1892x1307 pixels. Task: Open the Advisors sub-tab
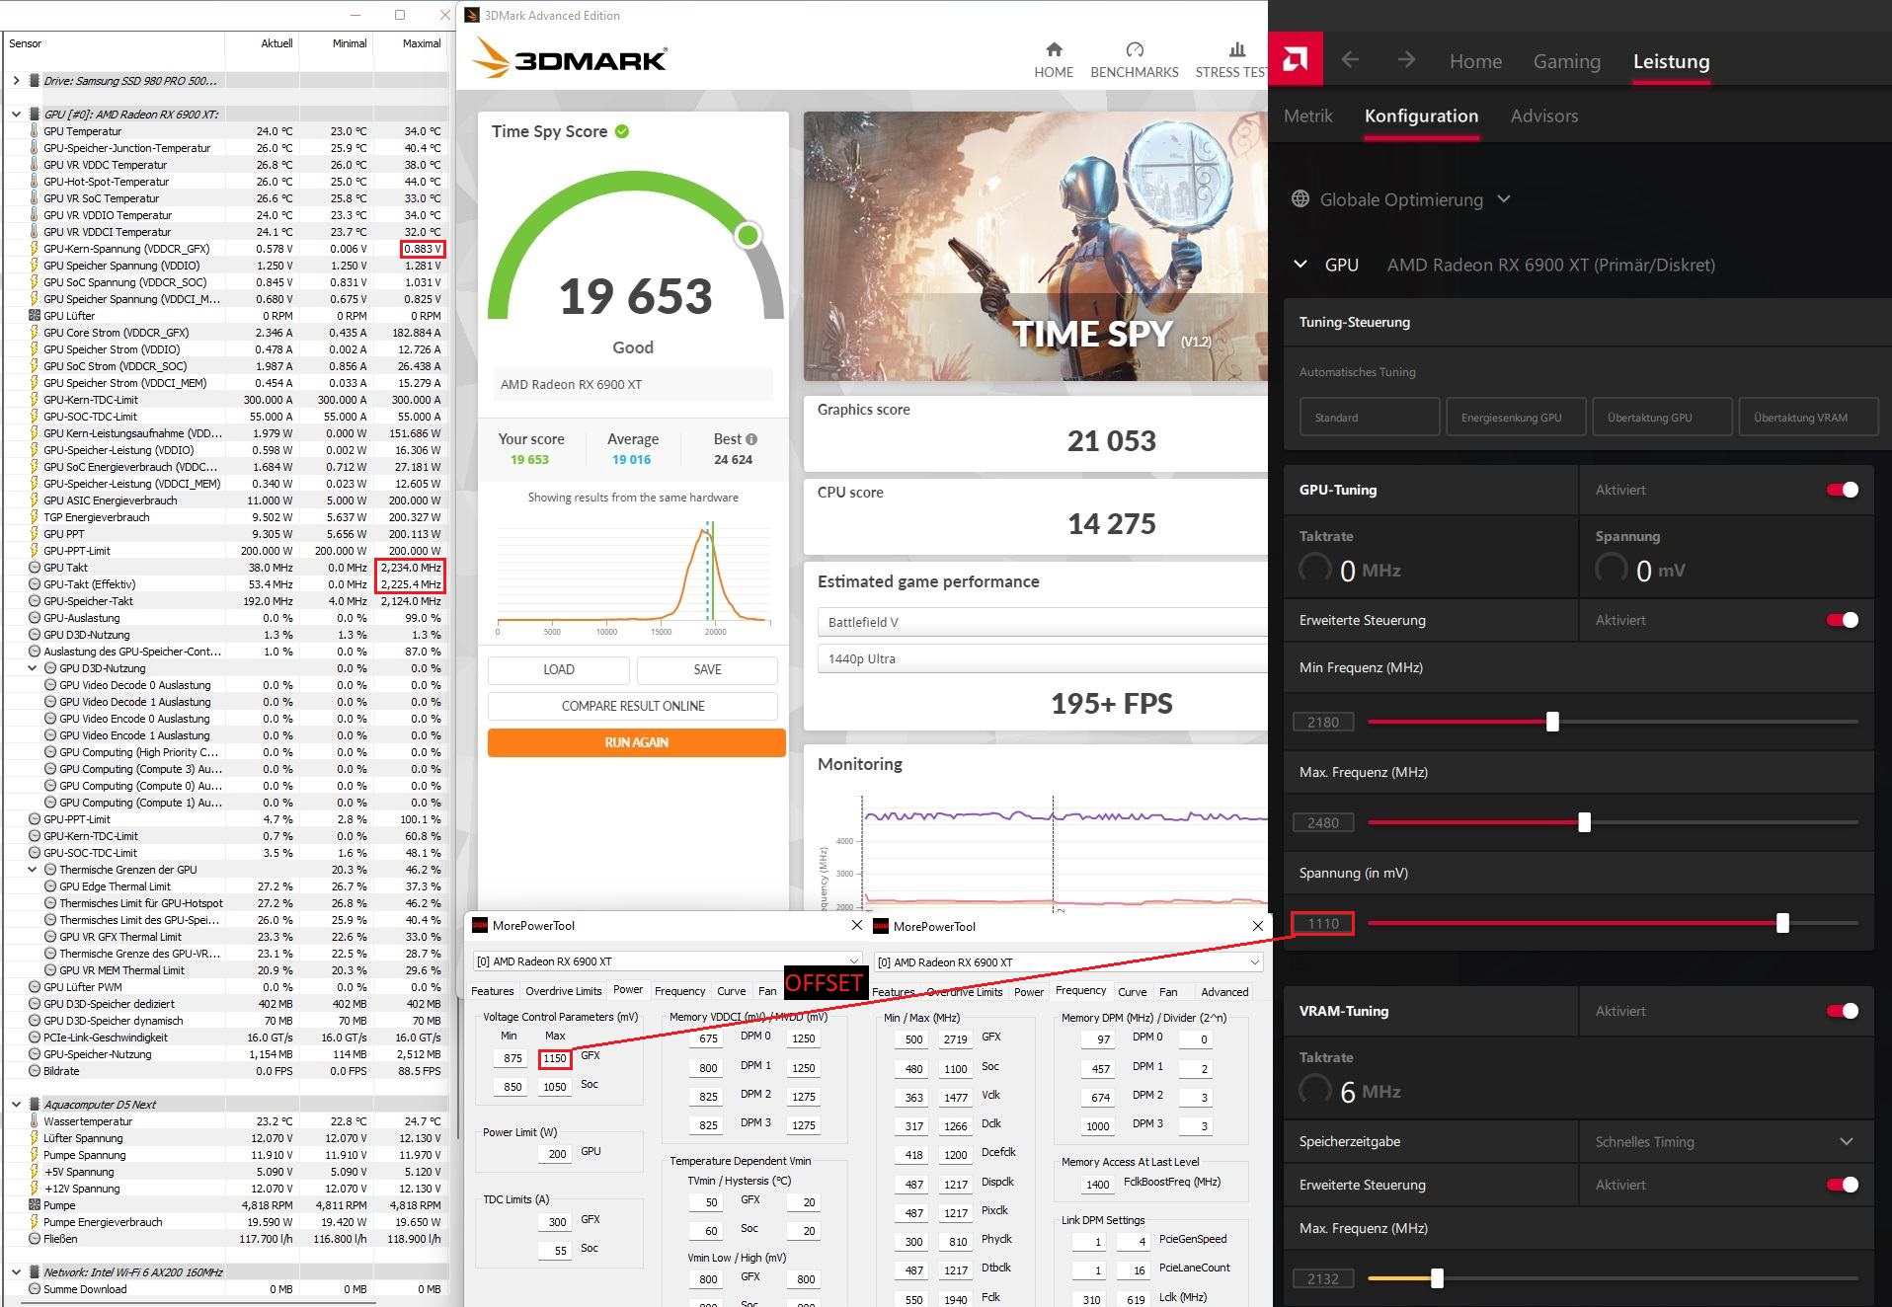pos(1544,115)
